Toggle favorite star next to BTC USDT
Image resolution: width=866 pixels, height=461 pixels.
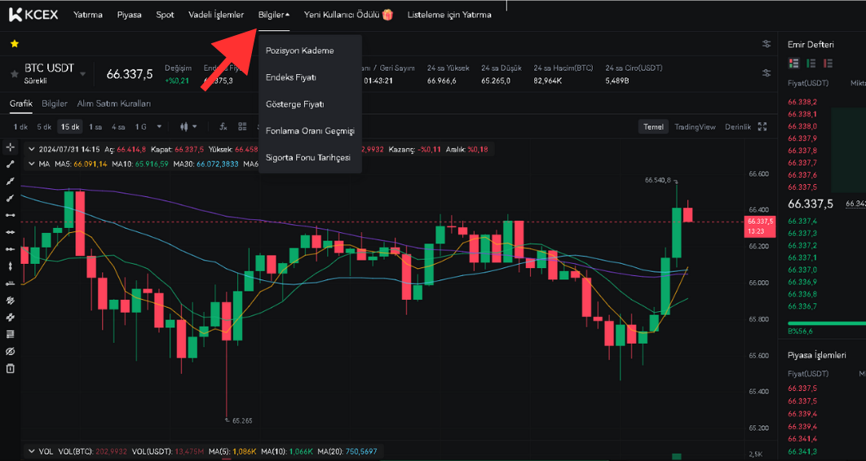point(14,74)
